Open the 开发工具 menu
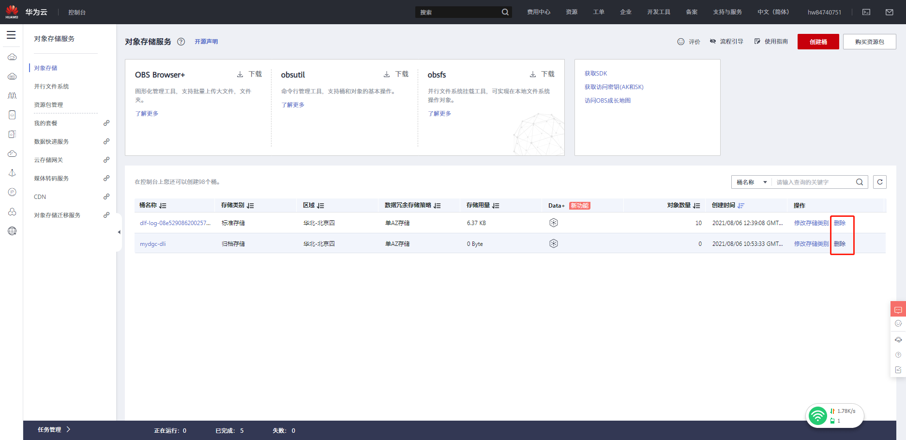906x440 pixels. click(659, 12)
